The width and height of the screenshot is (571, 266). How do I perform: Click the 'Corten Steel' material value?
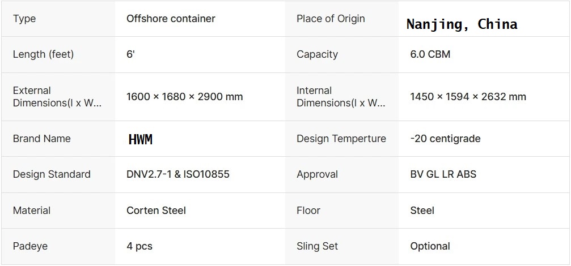(x=156, y=211)
